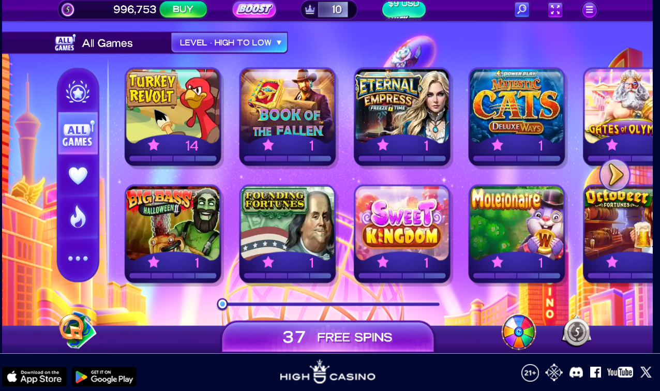Open Download on the App Store badge
Viewport: 660px width, 391px height.
(34, 377)
